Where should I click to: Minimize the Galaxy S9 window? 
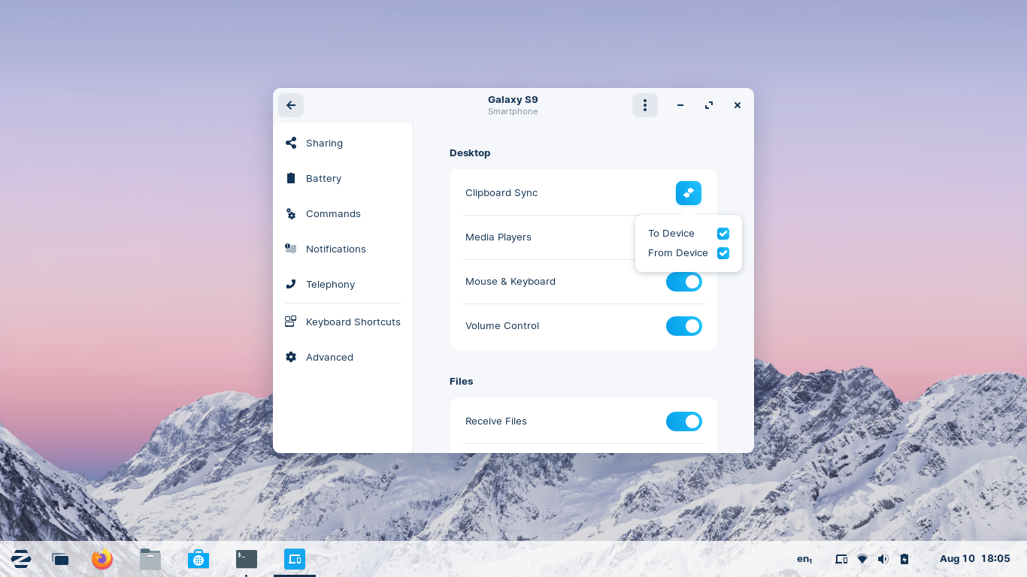(680, 105)
